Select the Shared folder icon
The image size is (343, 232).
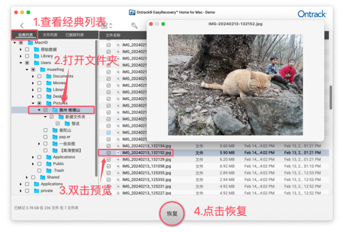coord(43,177)
